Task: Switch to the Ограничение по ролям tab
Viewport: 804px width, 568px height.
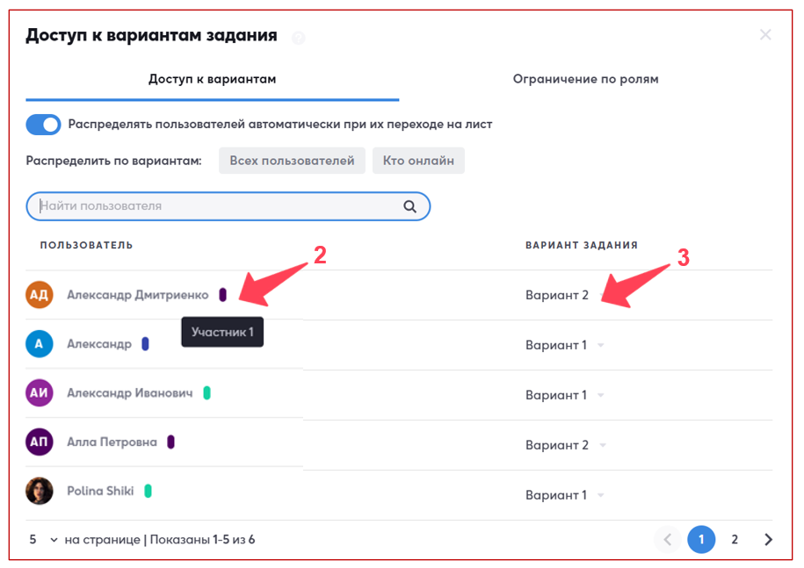Action: pyautogui.click(x=585, y=80)
